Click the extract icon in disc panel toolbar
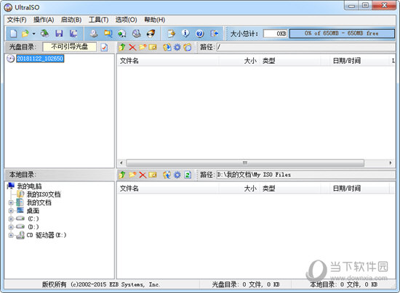 tap(167, 47)
